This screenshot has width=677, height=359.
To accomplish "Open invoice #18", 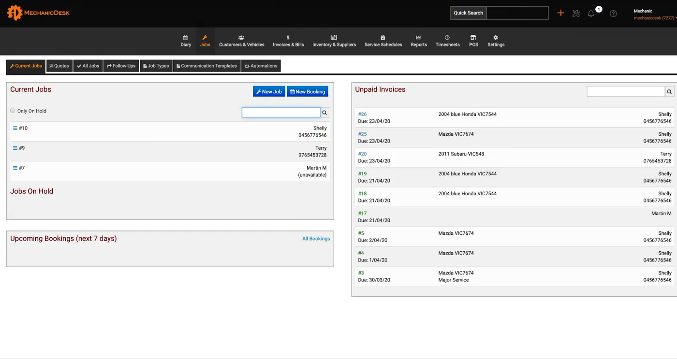I will click(362, 194).
